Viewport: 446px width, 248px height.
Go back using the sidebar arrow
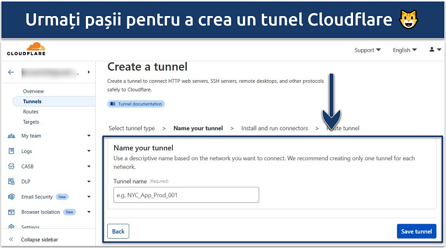(x=11, y=72)
